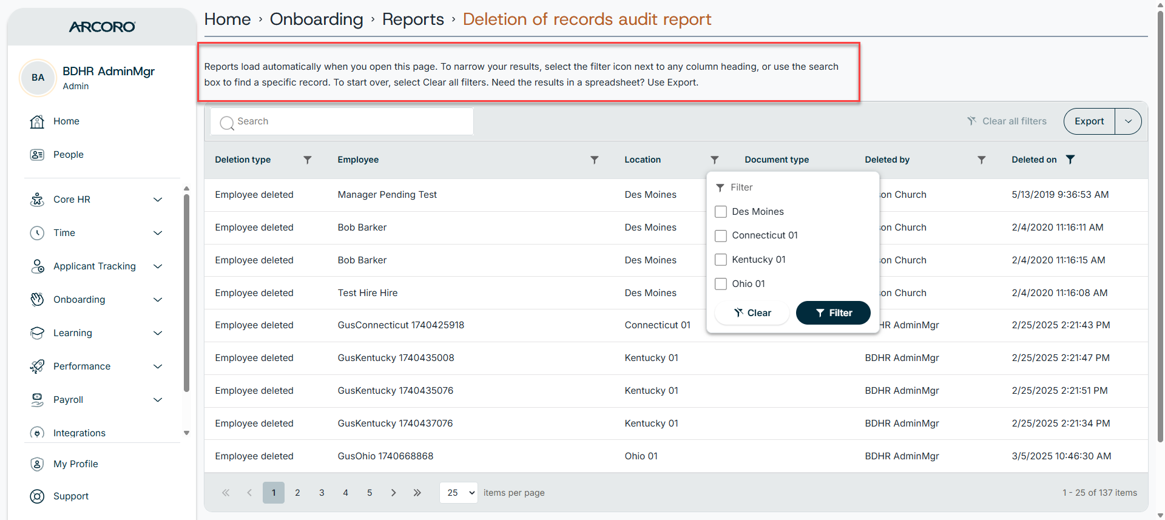Open the Export dropdown arrow
Viewport: 1165px width, 520px height.
click(x=1128, y=121)
